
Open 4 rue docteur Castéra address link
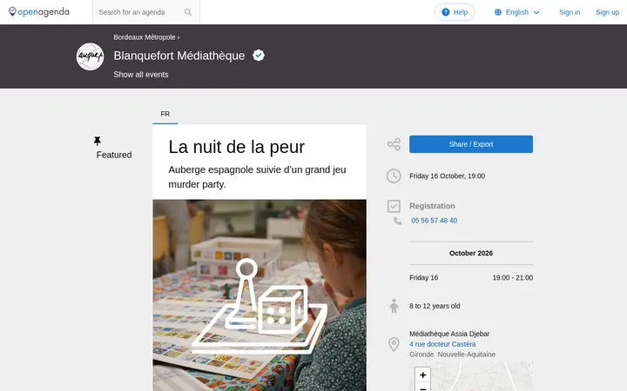click(x=442, y=344)
